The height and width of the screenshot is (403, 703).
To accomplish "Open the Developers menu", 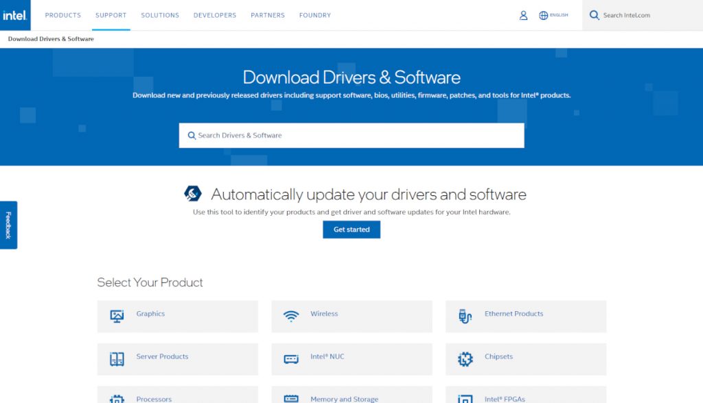I will 215,15.
